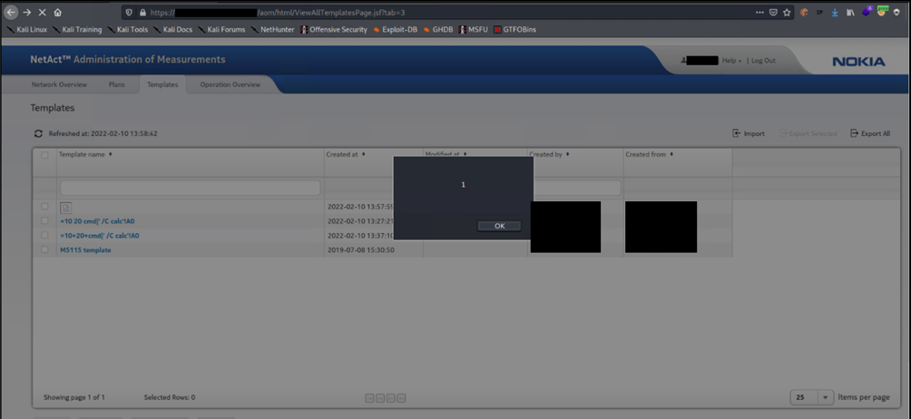Click the user profile icon in header

[684, 61]
